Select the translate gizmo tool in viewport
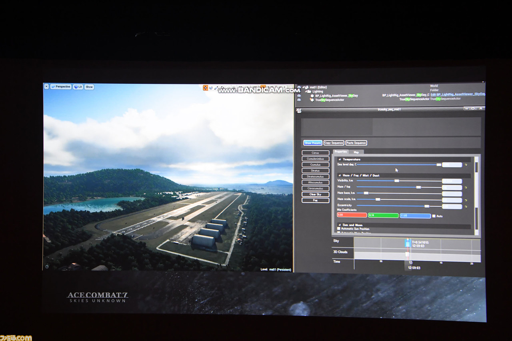 (205, 88)
